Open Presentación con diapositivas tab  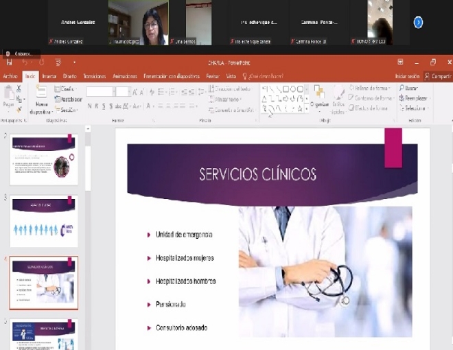(172, 76)
